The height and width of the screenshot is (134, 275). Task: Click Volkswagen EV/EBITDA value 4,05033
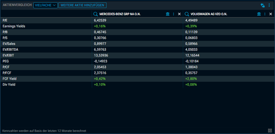pyautogui.click(x=191, y=50)
